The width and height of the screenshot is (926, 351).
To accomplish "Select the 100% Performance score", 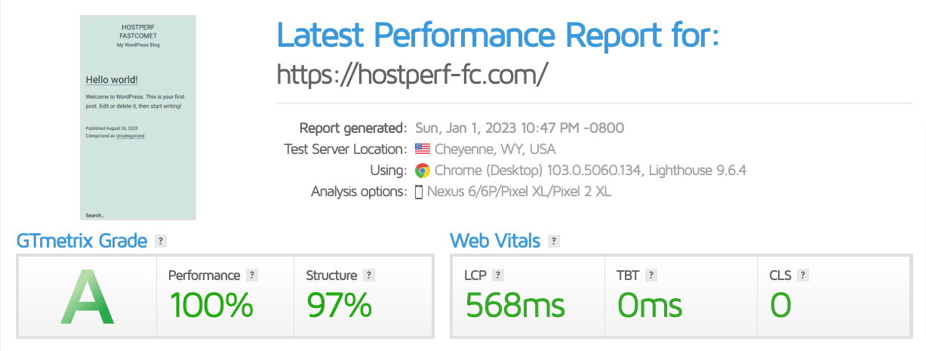I will [x=211, y=305].
